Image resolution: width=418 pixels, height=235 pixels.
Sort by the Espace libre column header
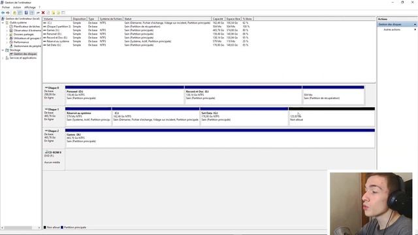(233, 19)
